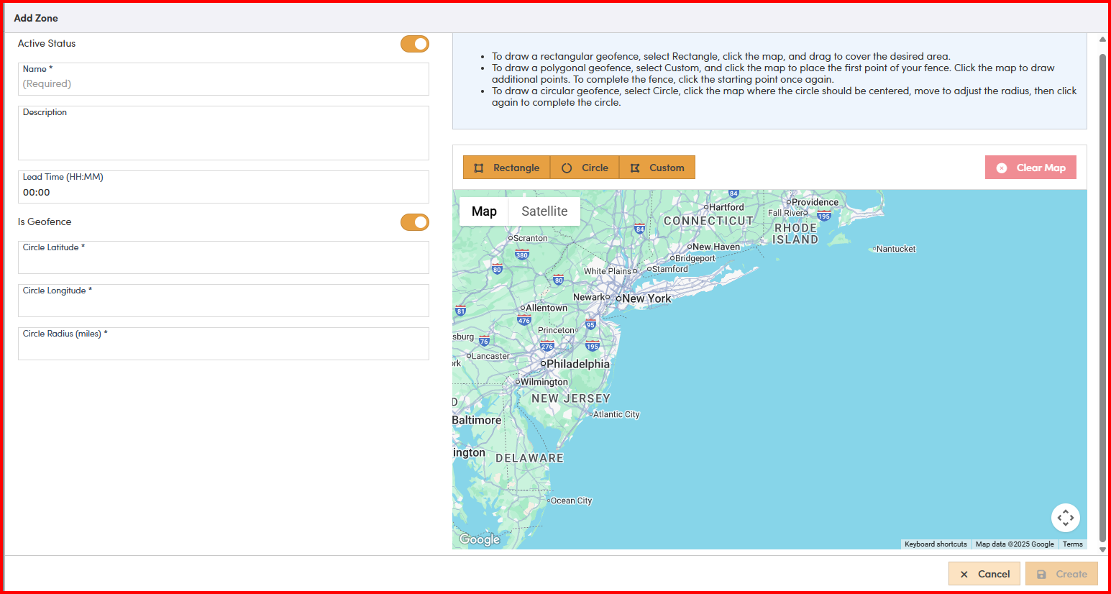The height and width of the screenshot is (594, 1111).
Task: Select the Custom polygon geofence tool
Action: (x=657, y=168)
